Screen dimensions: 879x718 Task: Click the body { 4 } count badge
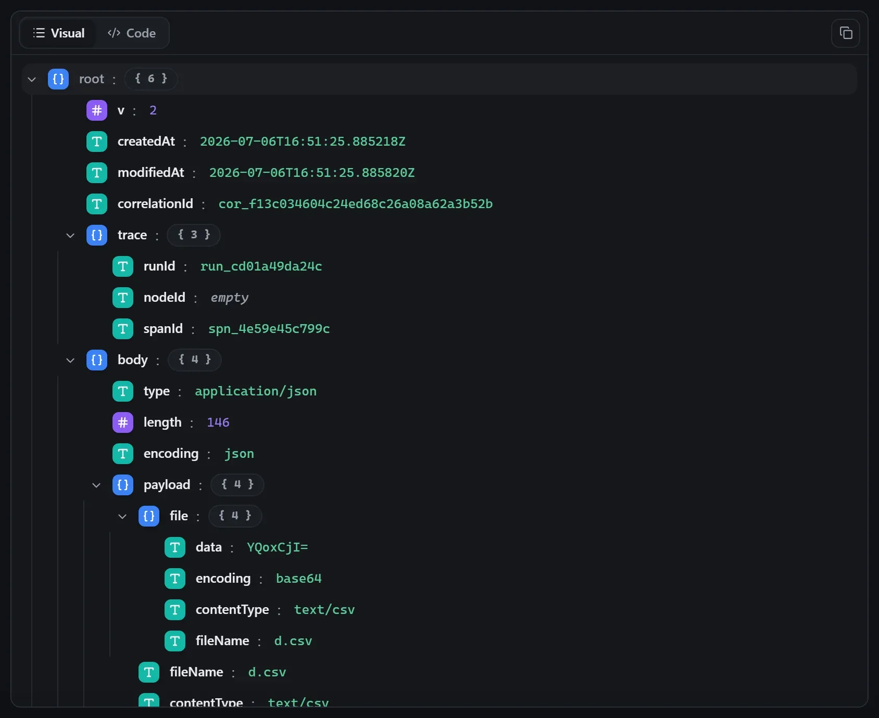[x=195, y=360]
